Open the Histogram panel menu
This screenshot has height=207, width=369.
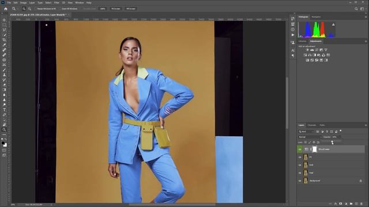(x=366, y=17)
